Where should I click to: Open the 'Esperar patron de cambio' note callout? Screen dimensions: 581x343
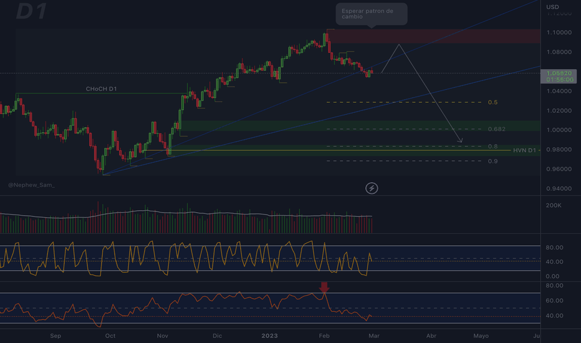click(x=372, y=14)
